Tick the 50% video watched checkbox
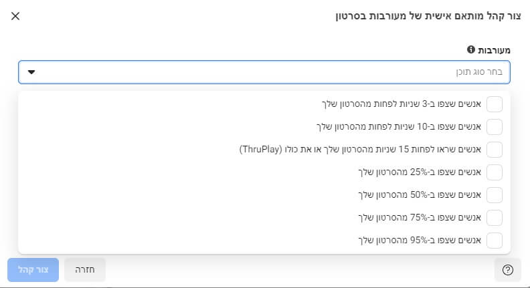This screenshot has height=288, width=530. (494, 195)
